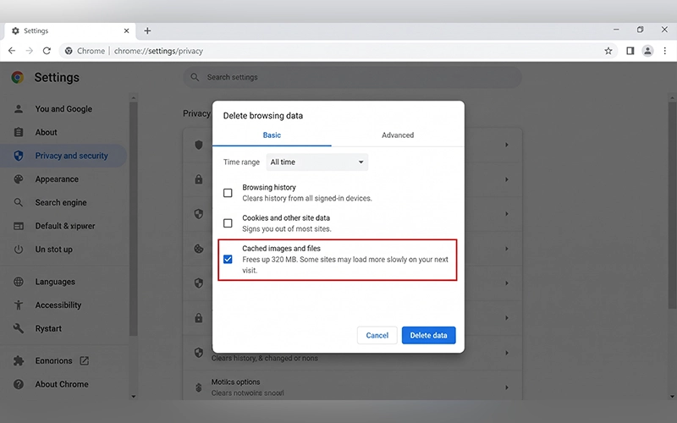677x423 pixels.
Task: Click the 'Delete browsing data' dialog title
Action: pyautogui.click(x=263, y=116)
